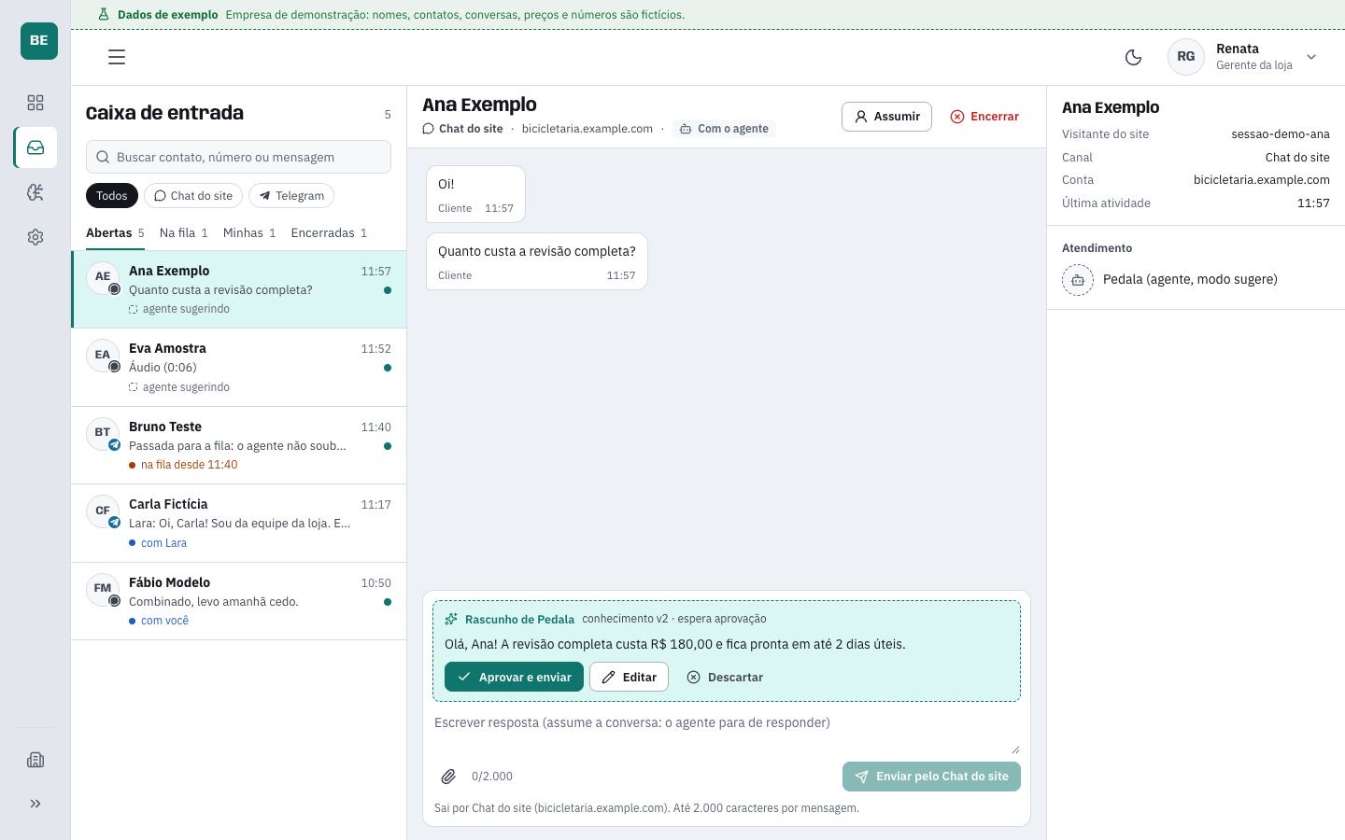Switch to the Abertas tab

(115, 233)
